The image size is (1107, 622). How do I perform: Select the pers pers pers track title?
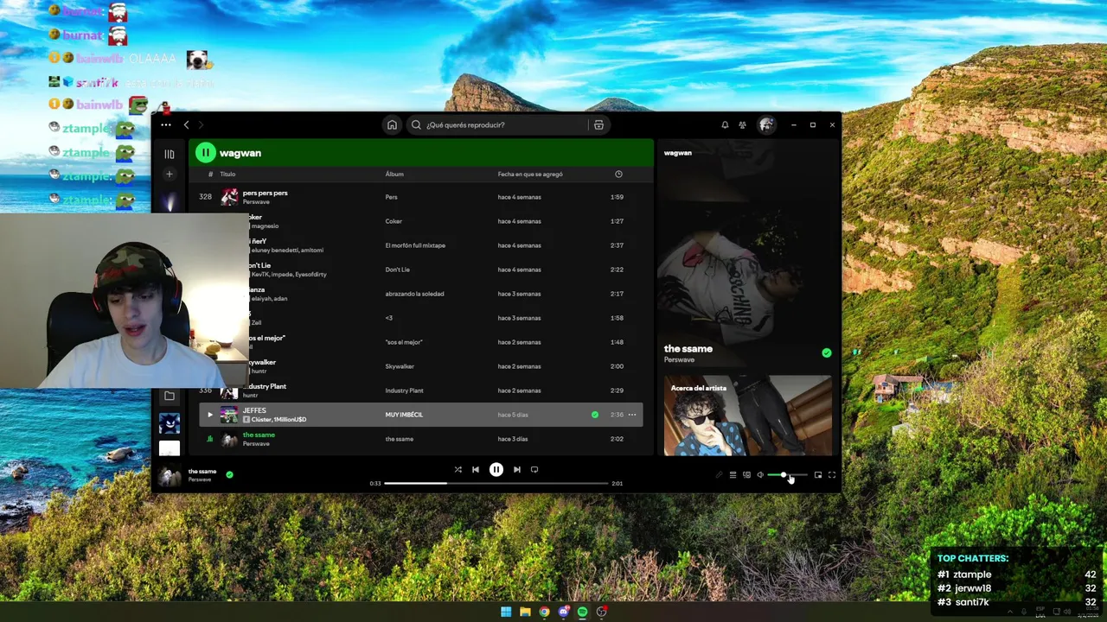click(x=266, y=193)
